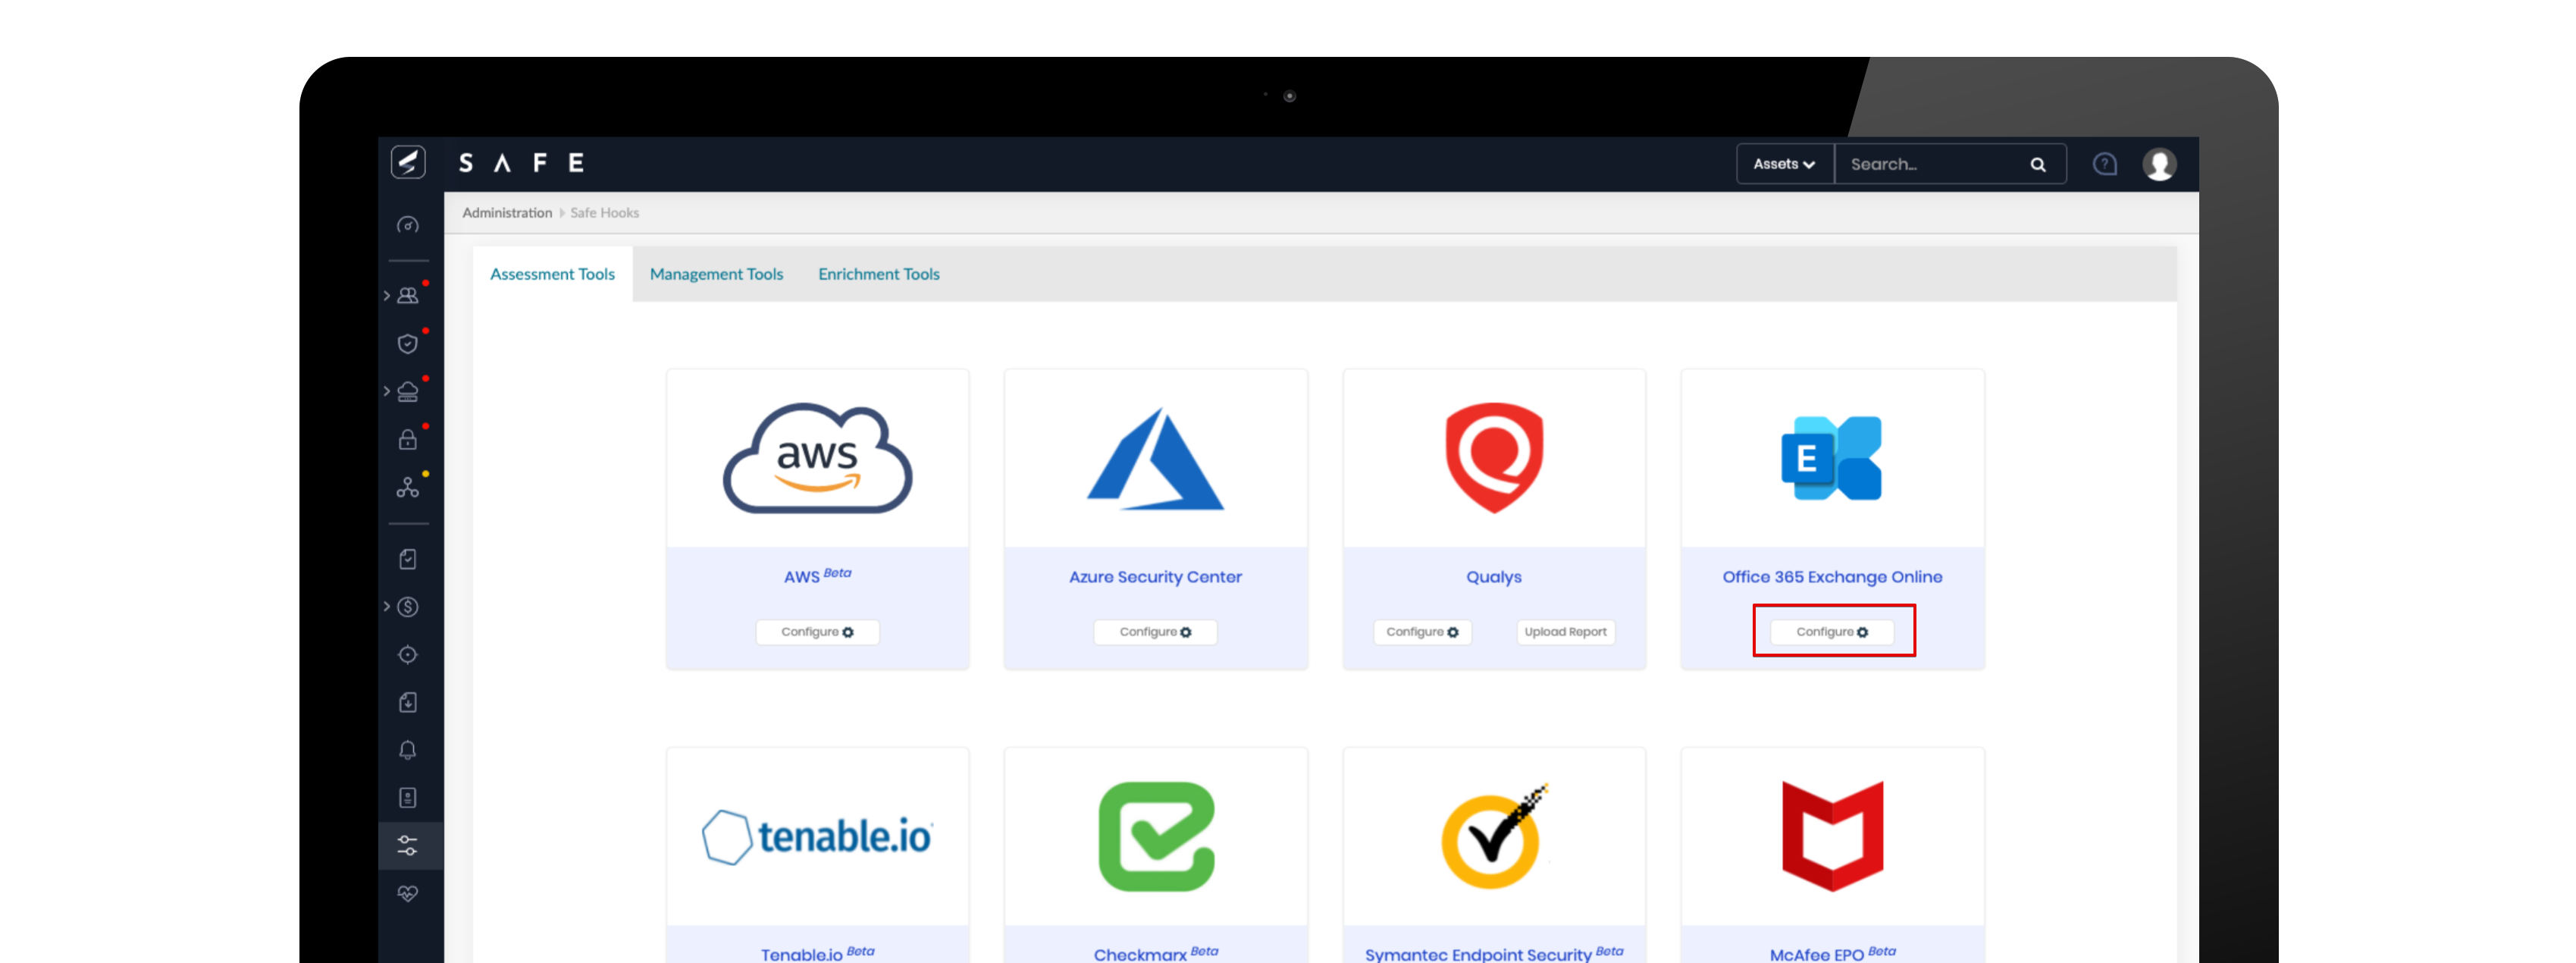Click the AWS integration icon
This screenshot has height=963, width=2576.
click(x=816, y=462)
